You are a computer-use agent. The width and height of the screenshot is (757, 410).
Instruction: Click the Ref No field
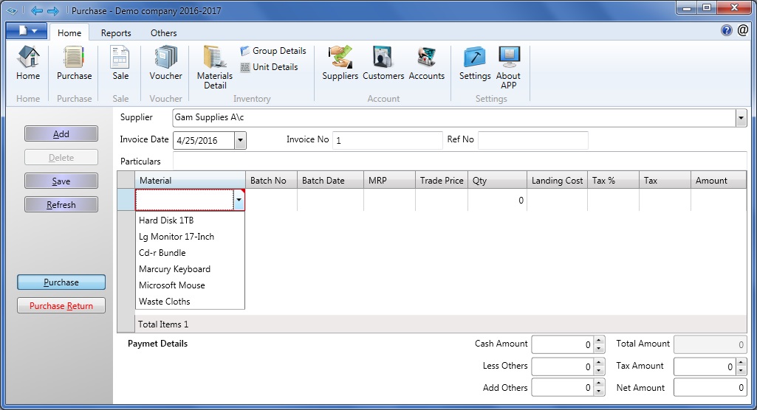tap(533, 140)
